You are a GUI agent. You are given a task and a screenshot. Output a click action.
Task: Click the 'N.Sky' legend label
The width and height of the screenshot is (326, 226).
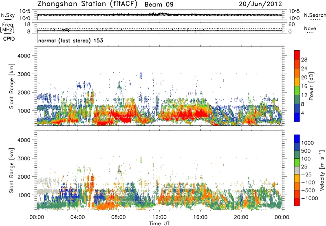coord(8,15)
